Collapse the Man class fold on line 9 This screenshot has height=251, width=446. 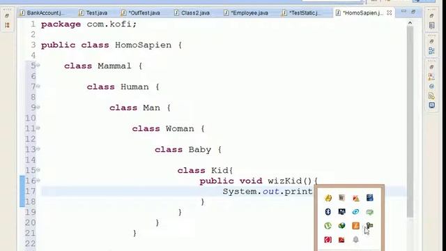point(38,107)
